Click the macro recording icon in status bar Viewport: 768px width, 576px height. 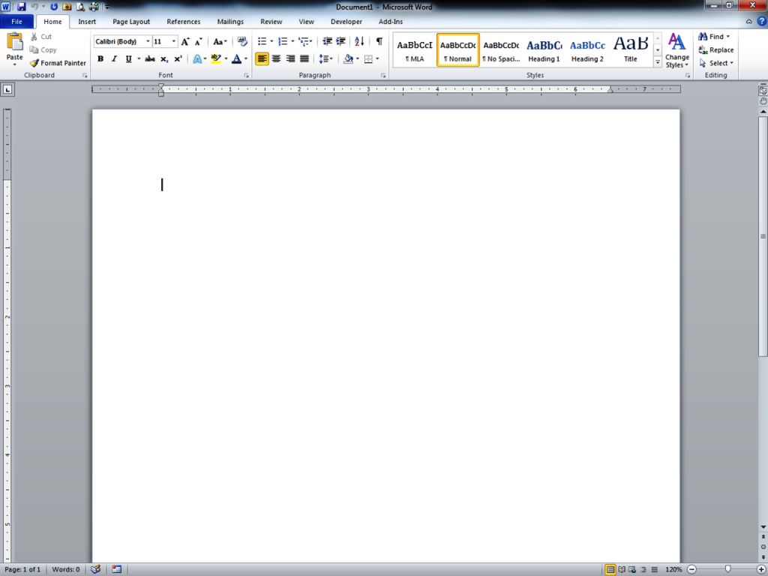116,569
